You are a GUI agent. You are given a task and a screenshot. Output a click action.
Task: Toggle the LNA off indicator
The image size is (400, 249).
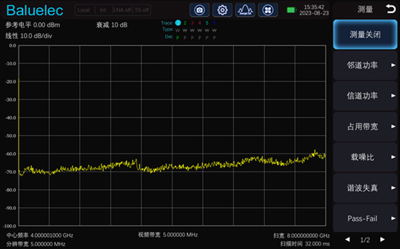click(122, 10)
